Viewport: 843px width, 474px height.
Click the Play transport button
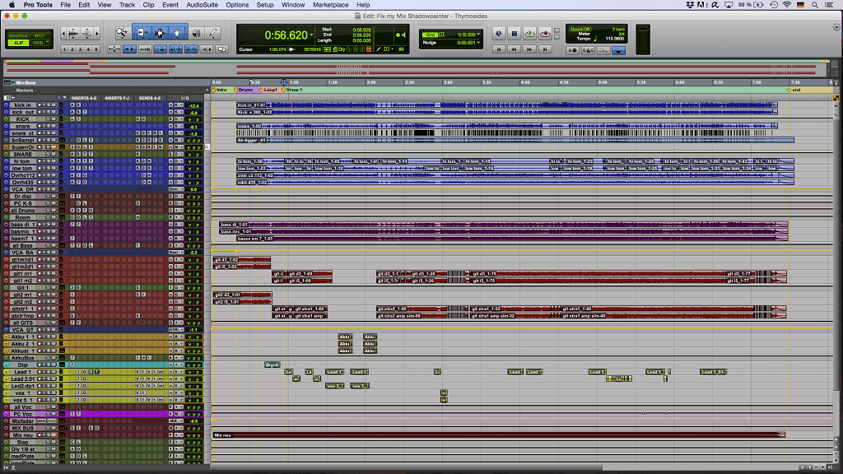tap(529, 34)
